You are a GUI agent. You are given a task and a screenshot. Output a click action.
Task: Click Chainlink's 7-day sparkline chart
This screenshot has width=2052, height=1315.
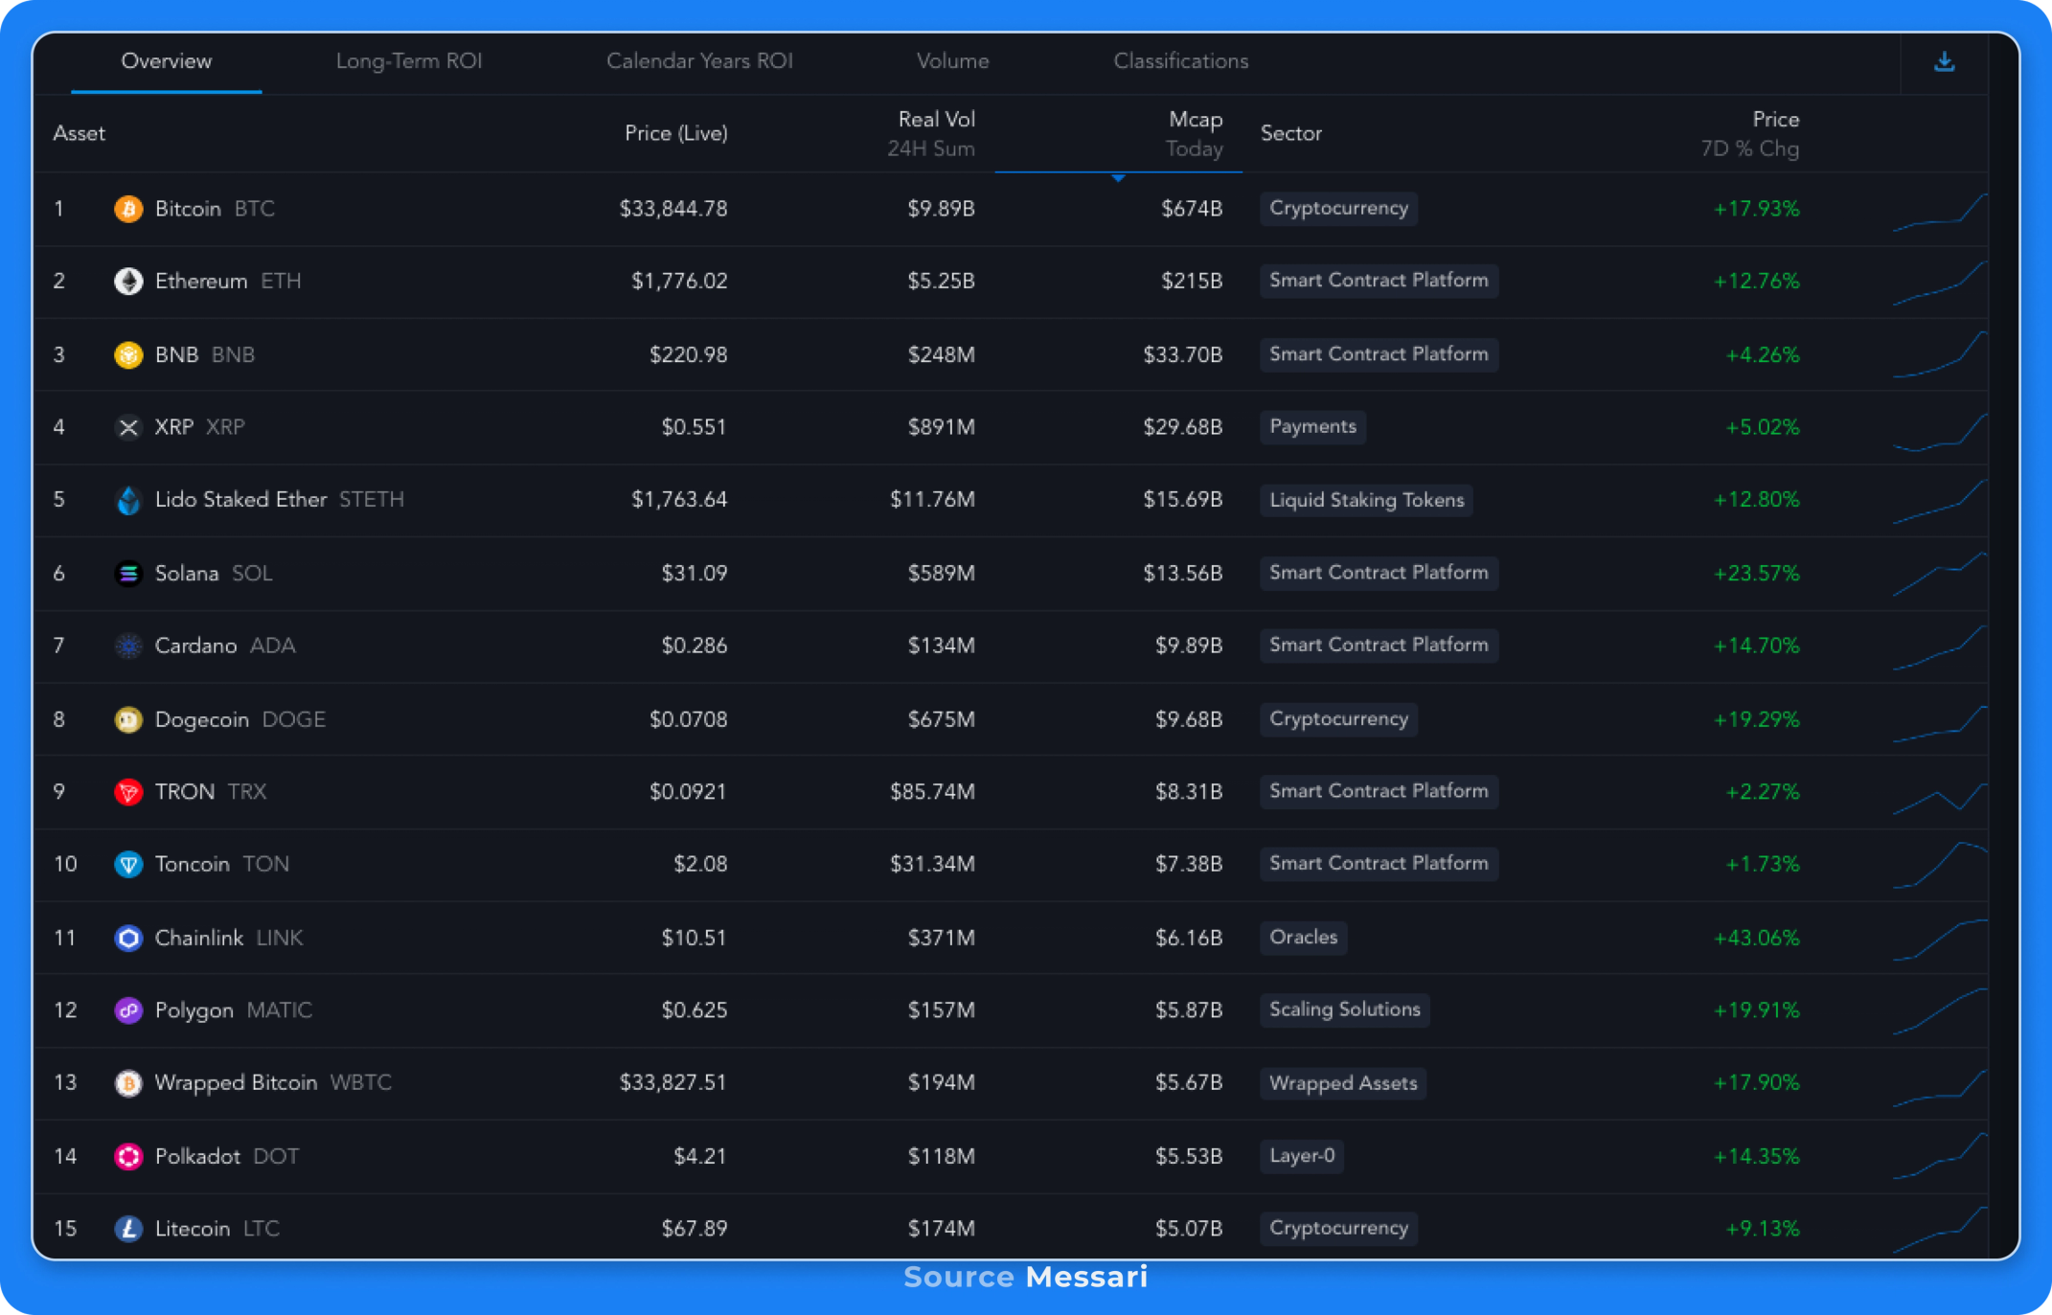(1940, 939)
